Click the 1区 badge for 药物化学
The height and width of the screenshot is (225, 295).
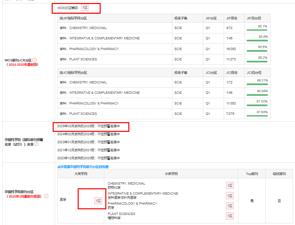230,186
